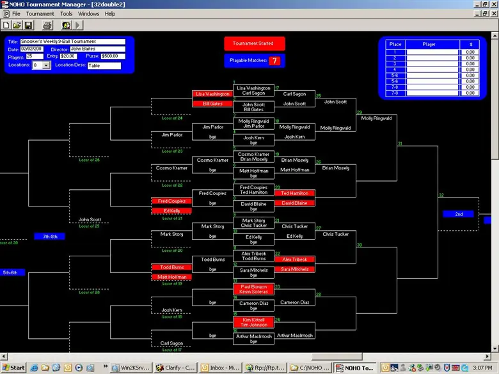Open the Inbox taskbar window
Image resolution: width=499 pixels, height=374 pixels.
tap(220, 368)
